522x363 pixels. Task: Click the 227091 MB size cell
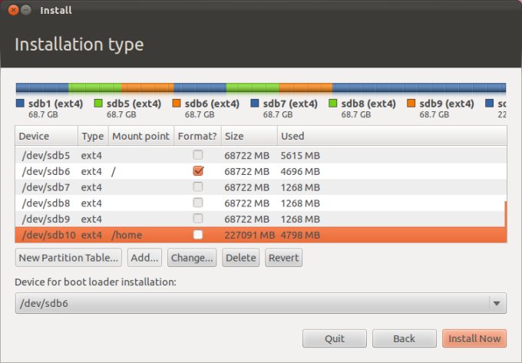click(x=249, y=235)
